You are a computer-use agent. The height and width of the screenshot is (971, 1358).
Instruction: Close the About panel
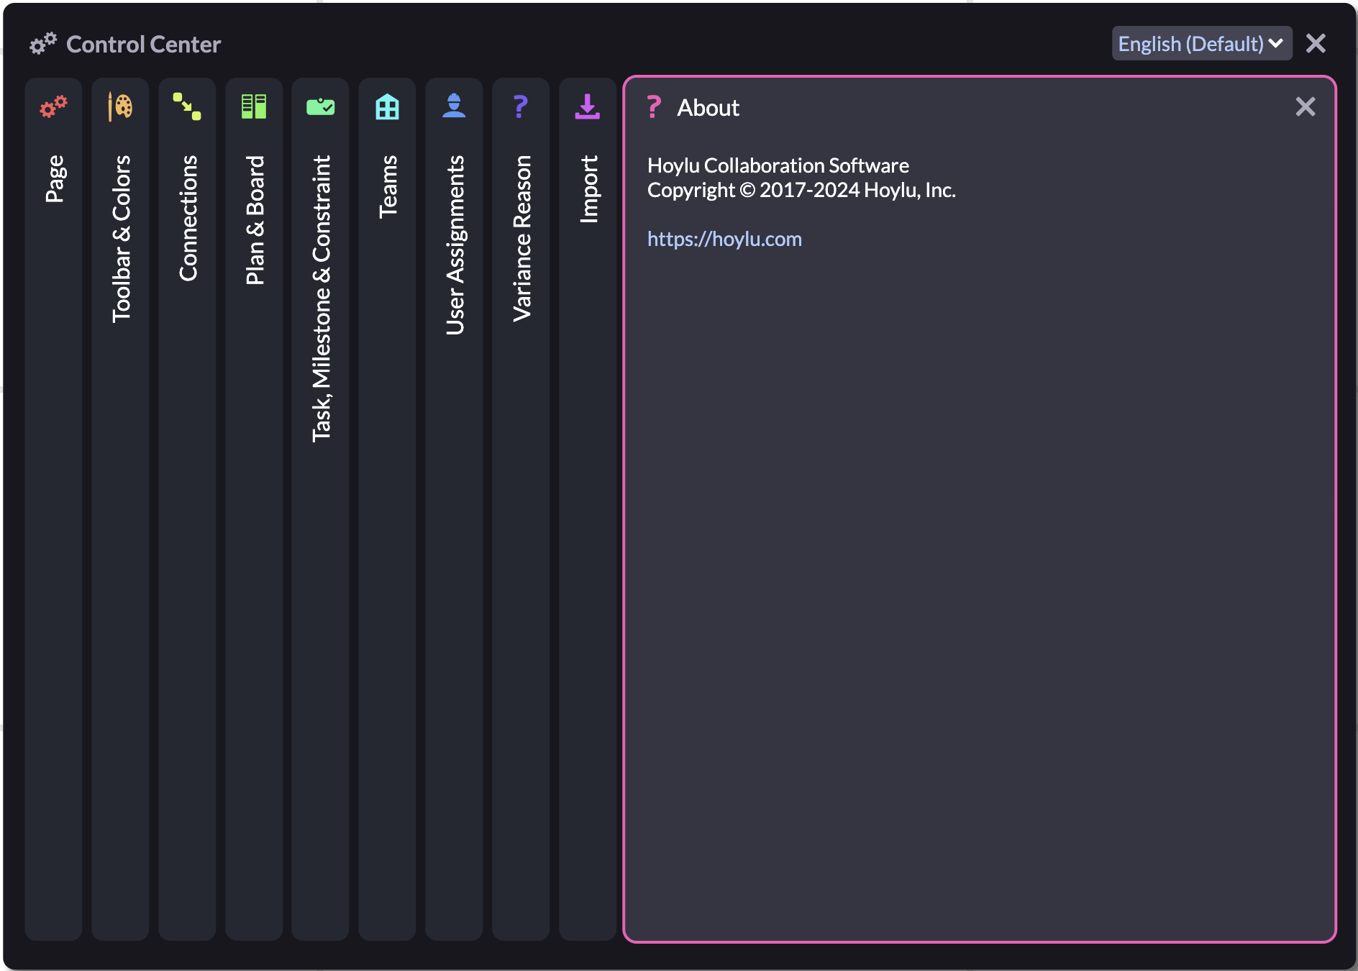click(1305, 107)
